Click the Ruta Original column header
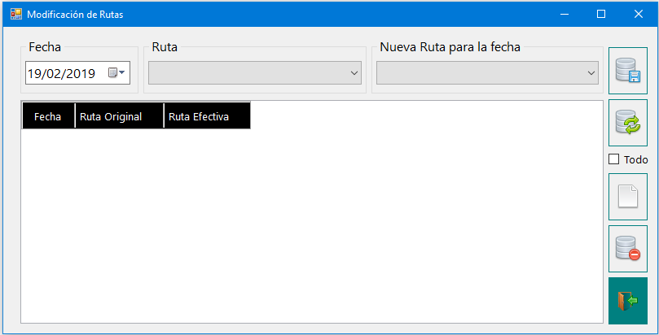The image size is (659, 335). point(120,115)
